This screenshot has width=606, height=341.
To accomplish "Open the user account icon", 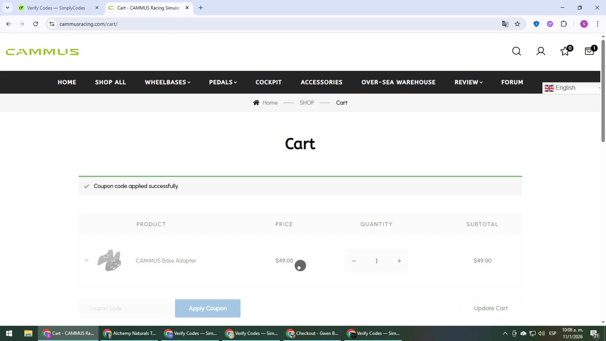I will pos(541,51).
